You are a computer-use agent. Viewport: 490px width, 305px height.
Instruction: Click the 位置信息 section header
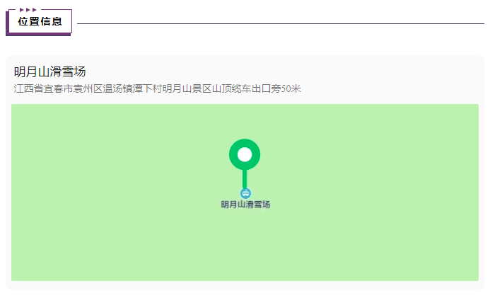pyautogui.click(x=40, y=21)
